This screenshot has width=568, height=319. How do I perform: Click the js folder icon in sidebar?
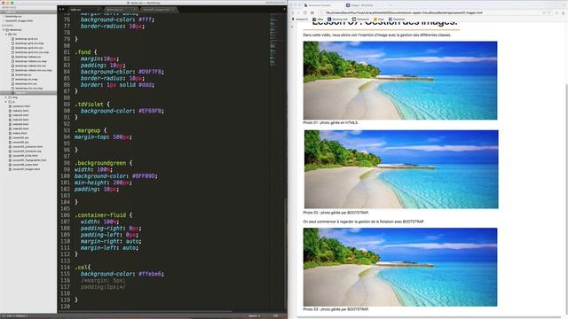tap(10, 102)
